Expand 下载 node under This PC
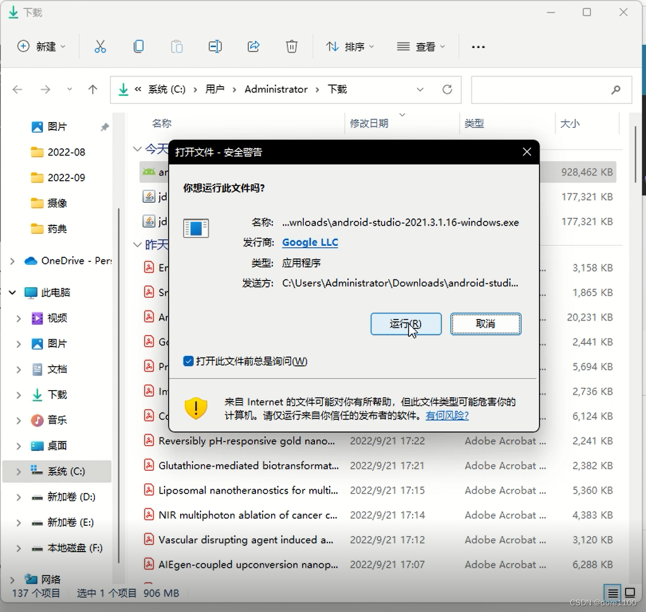This screenshot has height=612, width=646. [19, 395]
